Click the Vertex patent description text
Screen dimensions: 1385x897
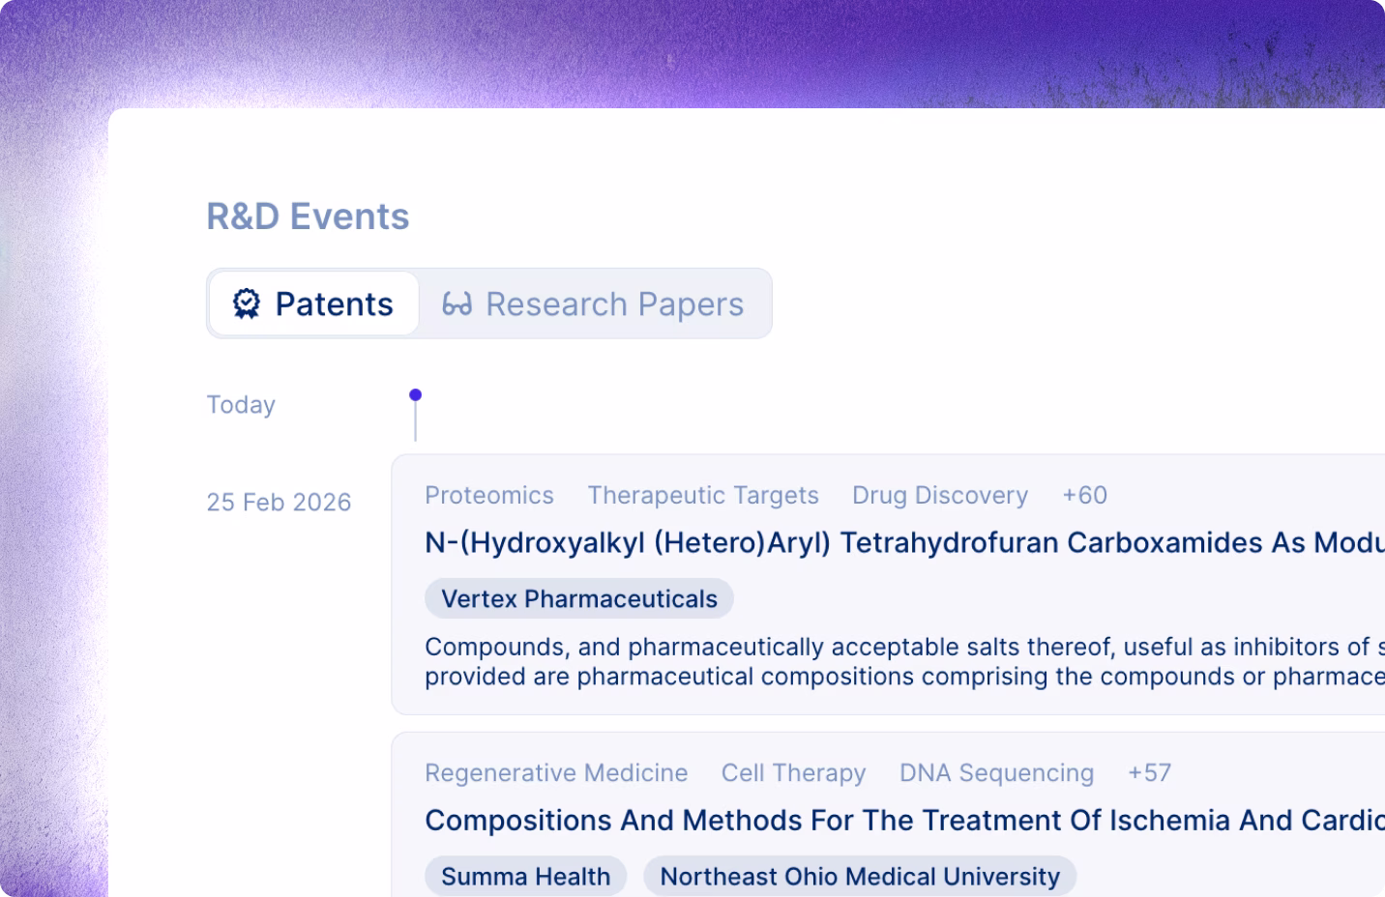[x=904, y=661]
